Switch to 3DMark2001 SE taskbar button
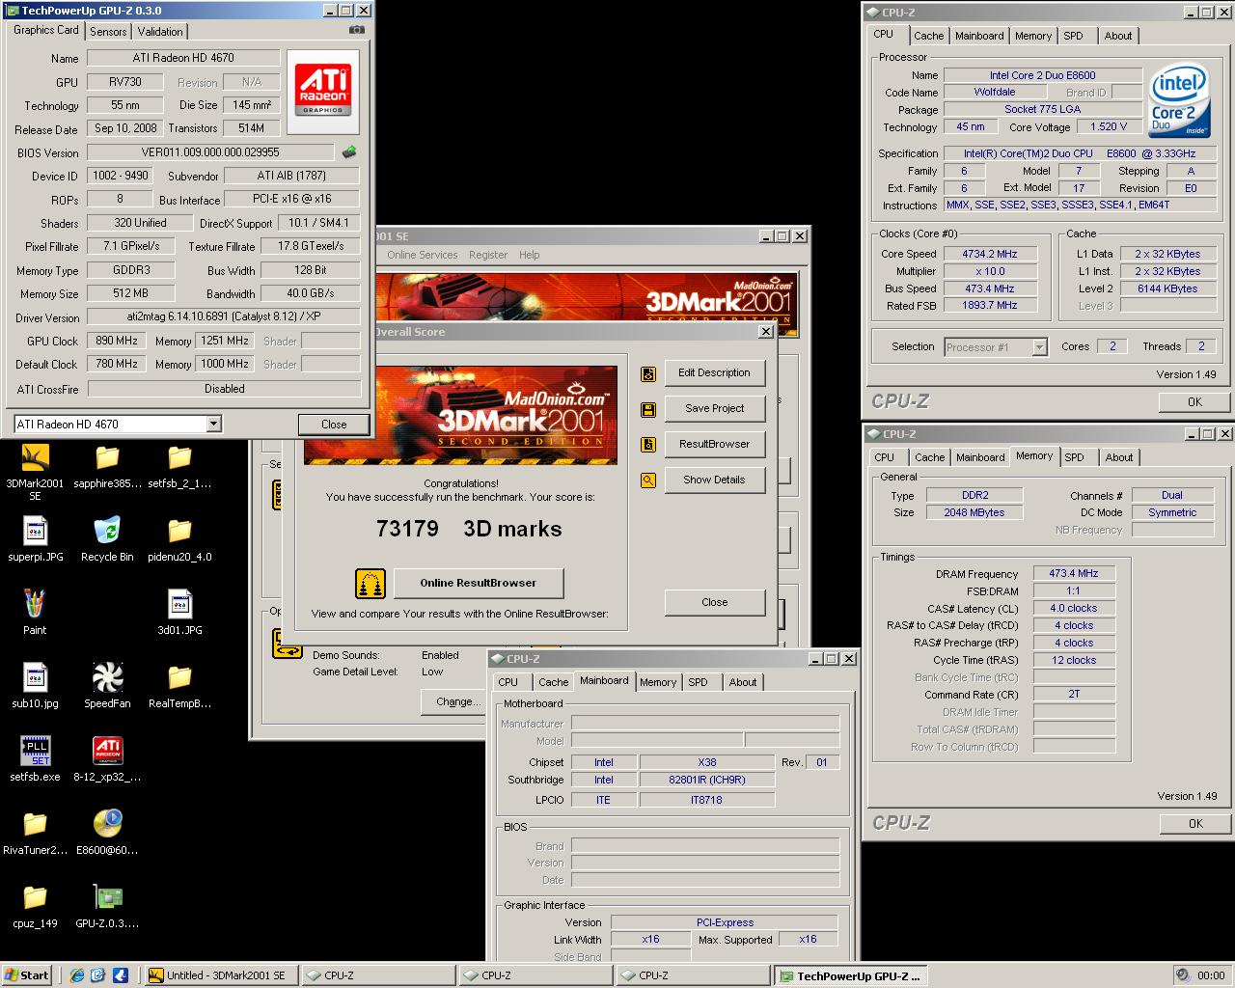 (219, 975)
